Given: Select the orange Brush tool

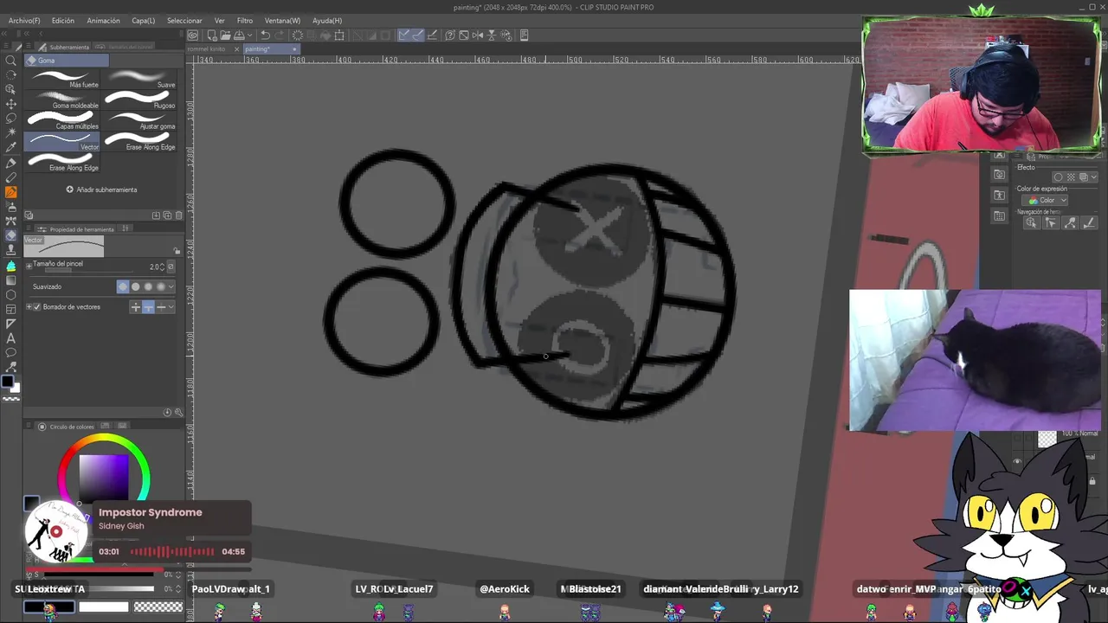Looking at the screenshot, I should [11, 192].
